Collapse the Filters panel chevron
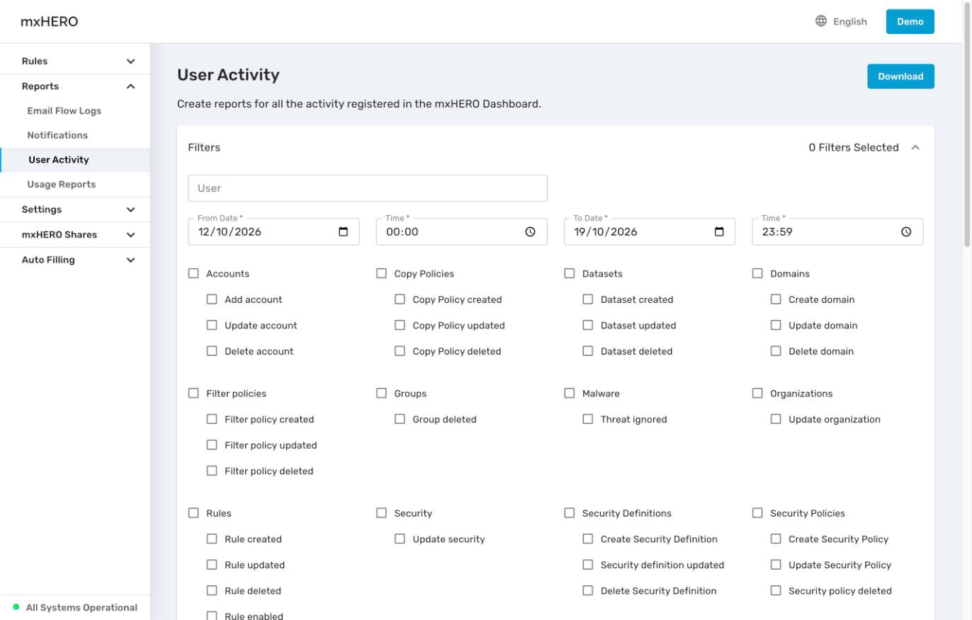Viewport: 972px width, 620px height. (x=915, y=147)
